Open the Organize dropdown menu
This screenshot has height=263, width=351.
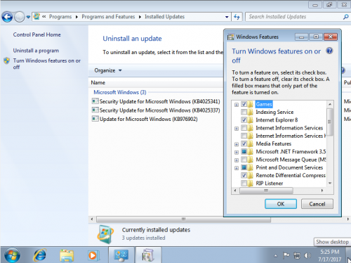pos(108,70)
